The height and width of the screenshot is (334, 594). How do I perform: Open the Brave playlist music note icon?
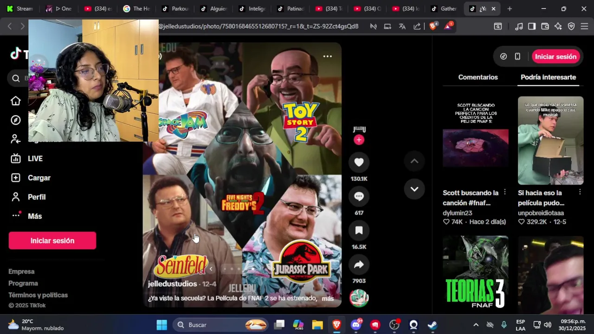519,26
